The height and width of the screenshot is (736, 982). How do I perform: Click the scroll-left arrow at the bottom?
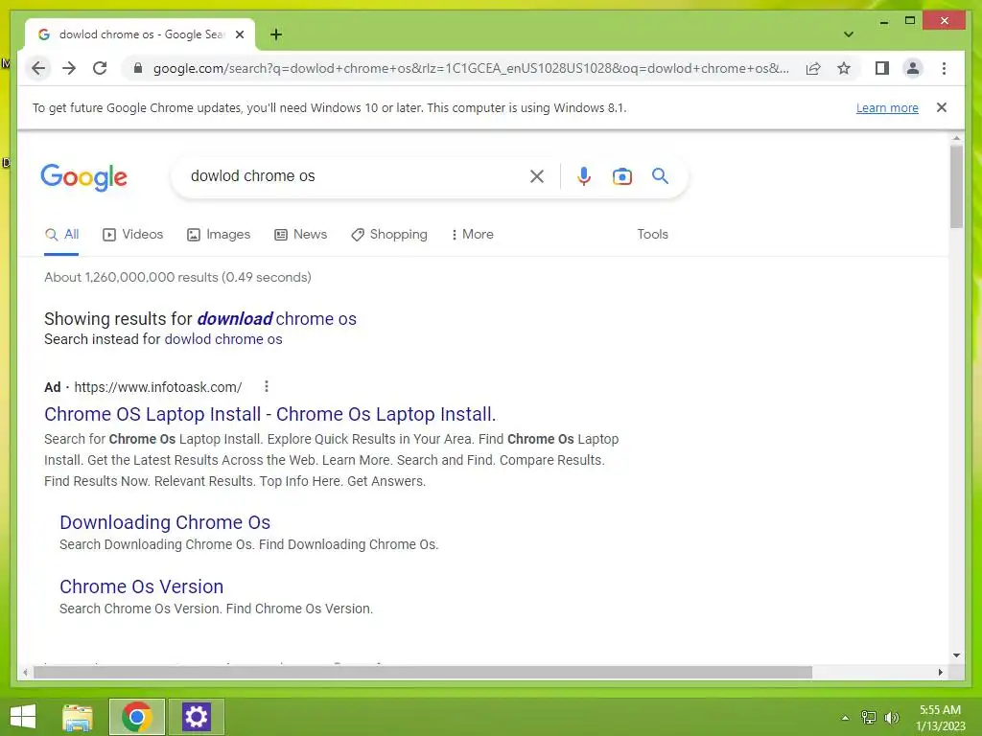[x=25, y=672]
